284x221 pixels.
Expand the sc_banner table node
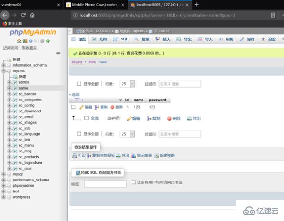pos(9,94)
